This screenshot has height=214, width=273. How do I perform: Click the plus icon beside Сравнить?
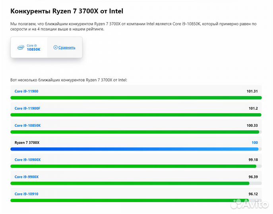tap(55, 47)
